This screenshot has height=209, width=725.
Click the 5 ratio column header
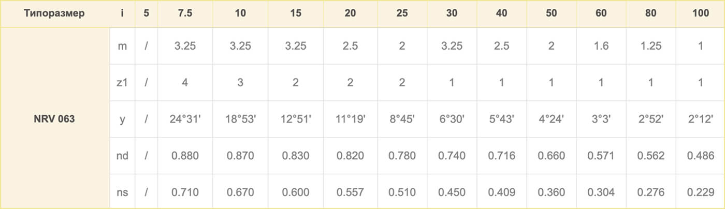pos(147,14)
